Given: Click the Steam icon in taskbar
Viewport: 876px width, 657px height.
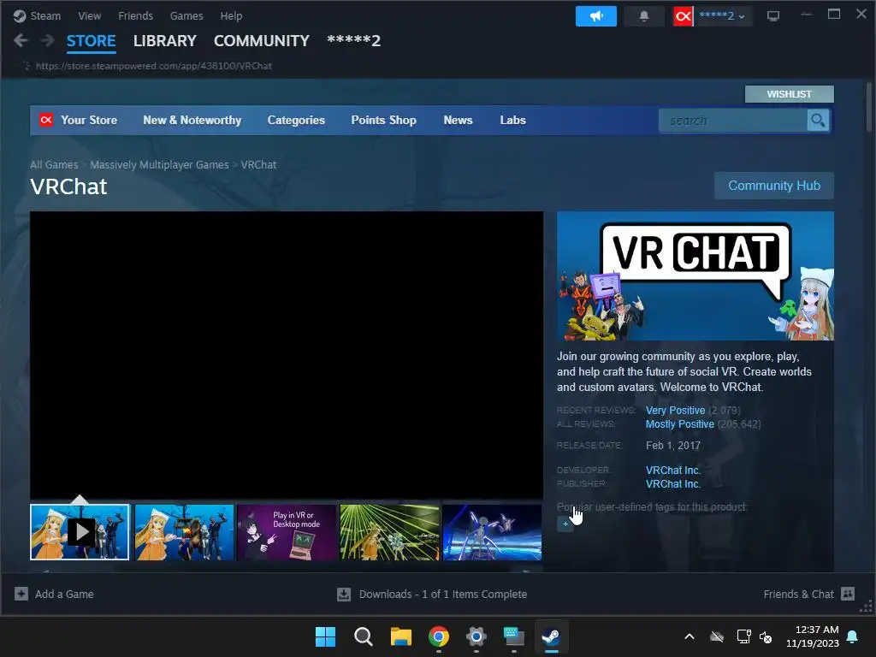Looking at the screenshot, I should pyautogui.click(x=552, y=636).
